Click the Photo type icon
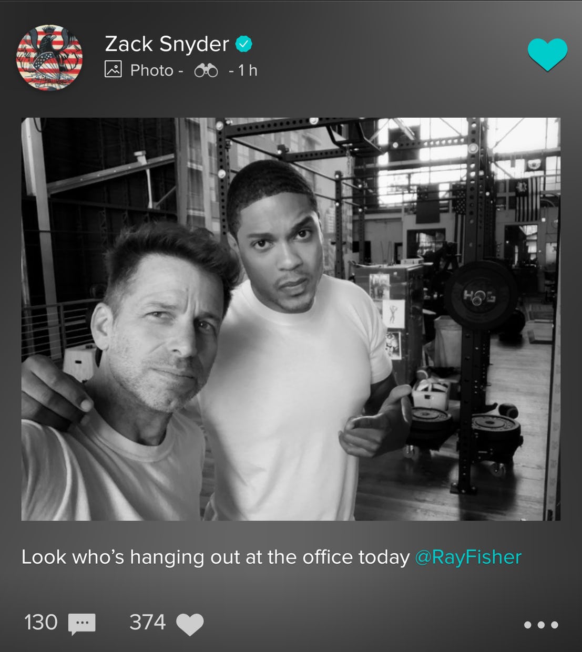Viewport: 582px width, 652px height. (x=113, y=69)
